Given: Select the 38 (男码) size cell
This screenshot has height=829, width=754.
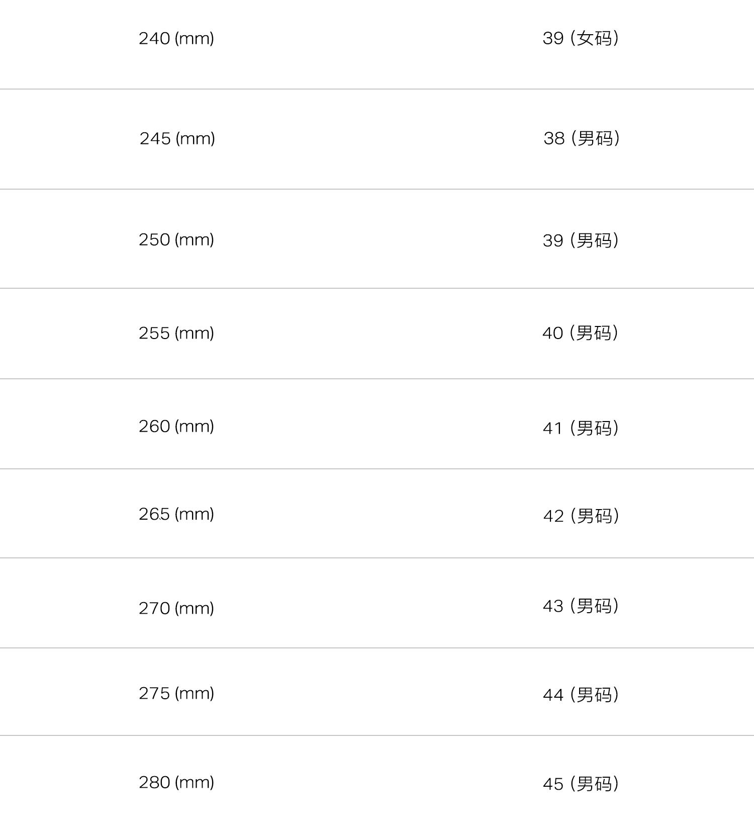Looking at the screenshot, I should (582, 138).
